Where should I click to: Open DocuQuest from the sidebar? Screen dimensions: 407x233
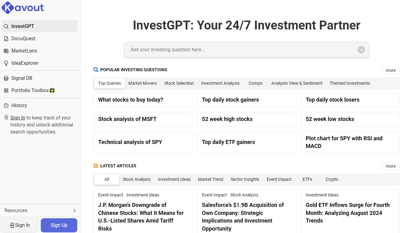(x=24, y=38)
